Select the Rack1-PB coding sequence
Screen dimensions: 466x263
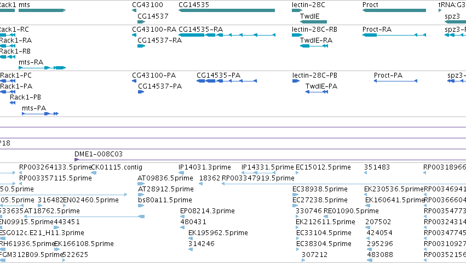(13, 103)
